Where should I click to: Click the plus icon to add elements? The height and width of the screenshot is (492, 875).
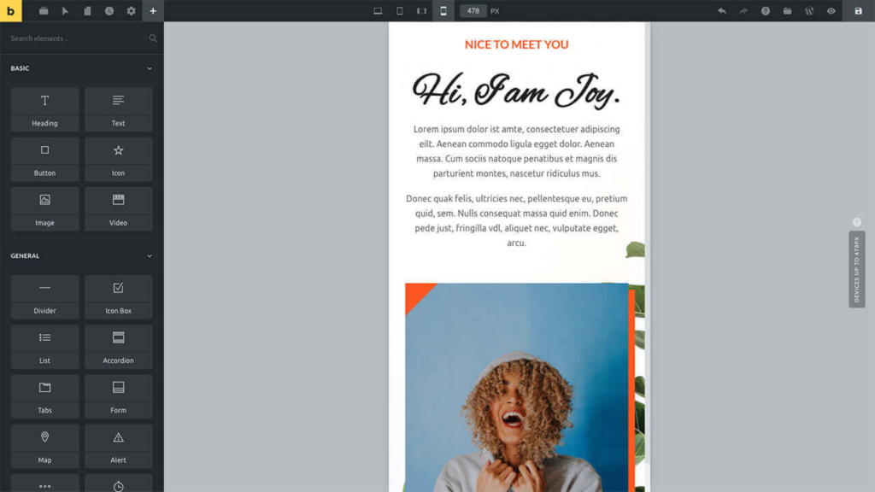coord(153,11)
